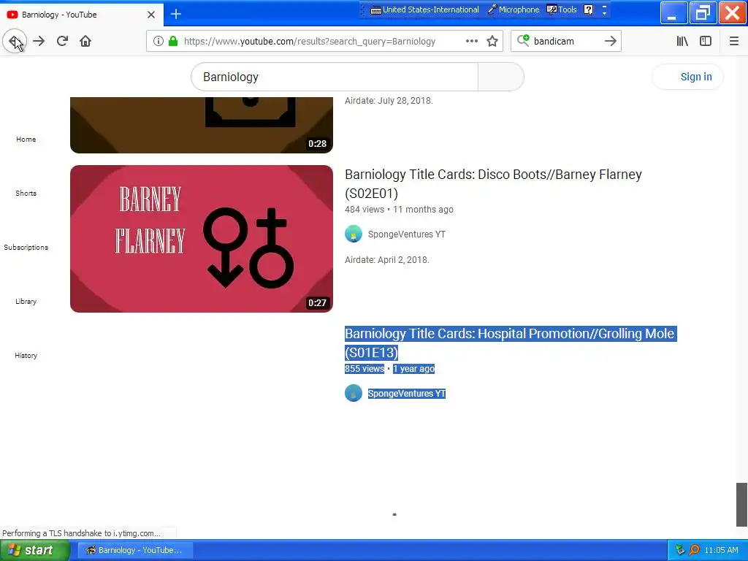The image size is (748, 561).
Task: Open the Barney Flarney video thumbnail
Action: point(202,239)
